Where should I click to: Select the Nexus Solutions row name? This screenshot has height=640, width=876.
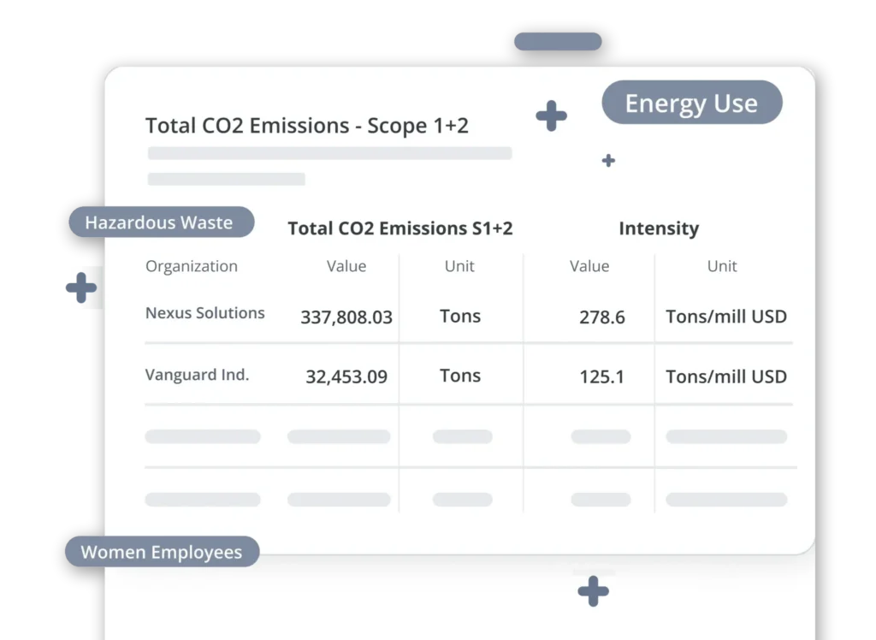point(205,313)
